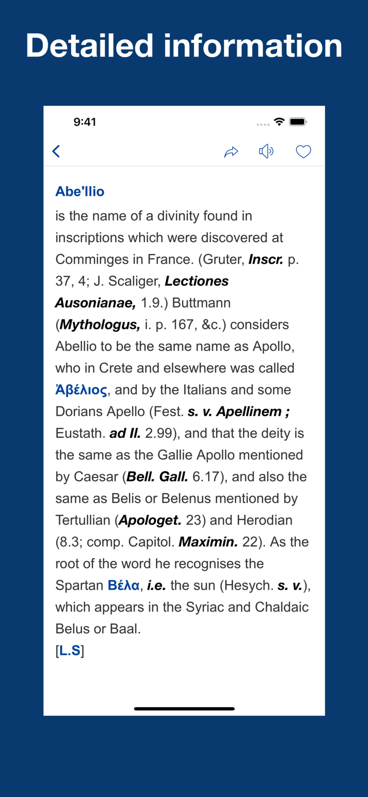368x797 pixels.
Task: Tap the Wi-Fi icon in the status bar
Action: (x=279, y=122)
